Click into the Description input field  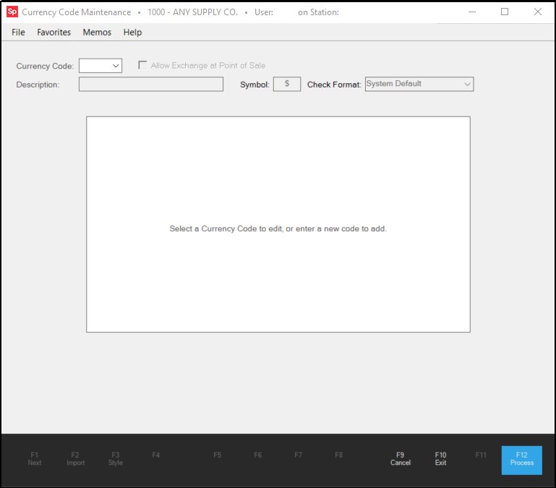tap(151, 85)
